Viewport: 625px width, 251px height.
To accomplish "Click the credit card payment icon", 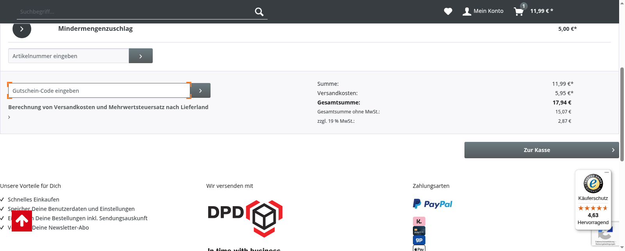I will click(419, 231).
